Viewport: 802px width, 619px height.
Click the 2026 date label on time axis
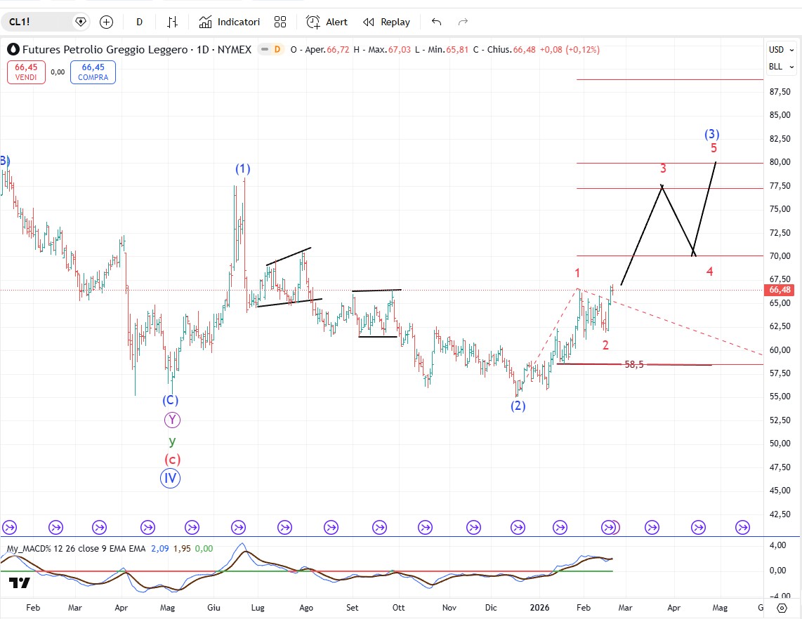(x=539, y=607)
